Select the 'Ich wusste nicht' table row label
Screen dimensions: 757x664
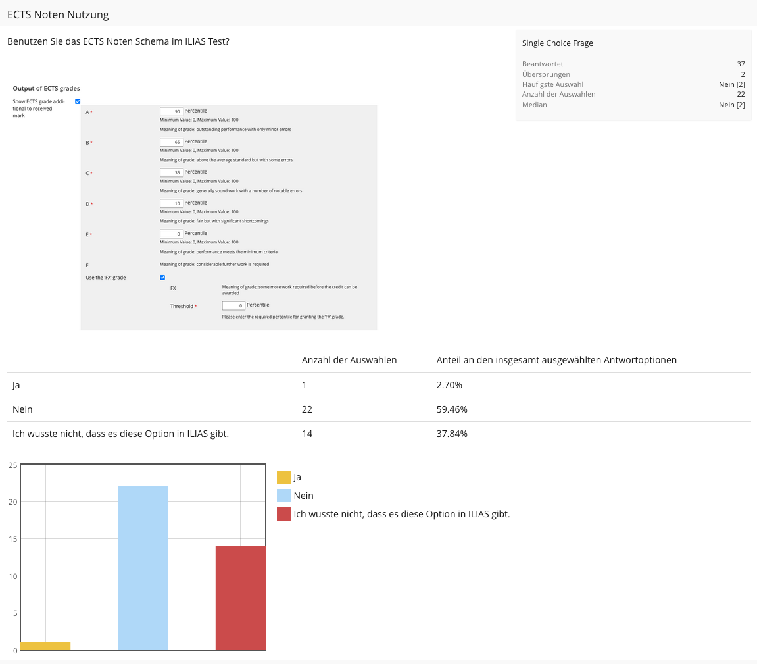[x=120, y=434]
